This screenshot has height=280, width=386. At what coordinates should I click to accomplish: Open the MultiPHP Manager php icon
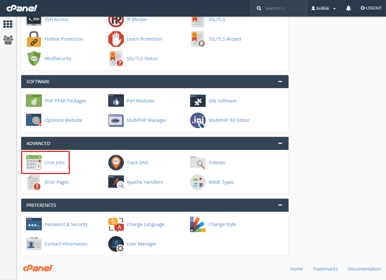click(116, 120)
